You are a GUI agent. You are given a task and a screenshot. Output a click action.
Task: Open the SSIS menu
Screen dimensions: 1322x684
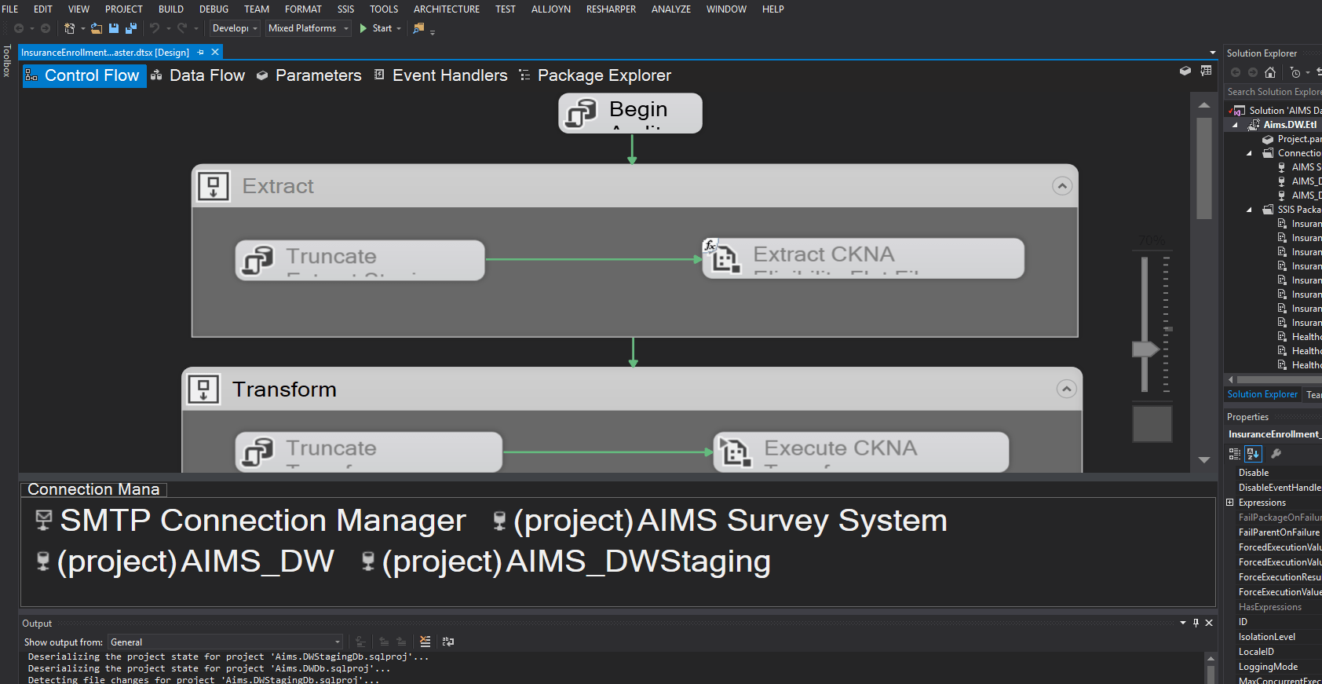[x=346, y=9]
